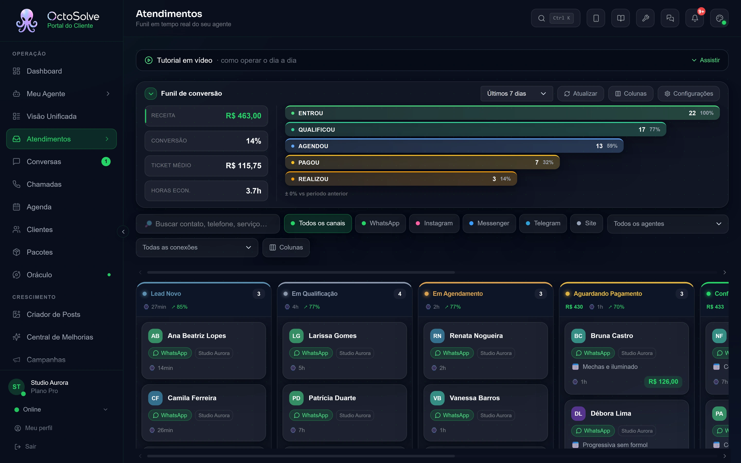Collapse the Funil de conversão section
Screen dimensions: 741x463
(x=151, y=94)
